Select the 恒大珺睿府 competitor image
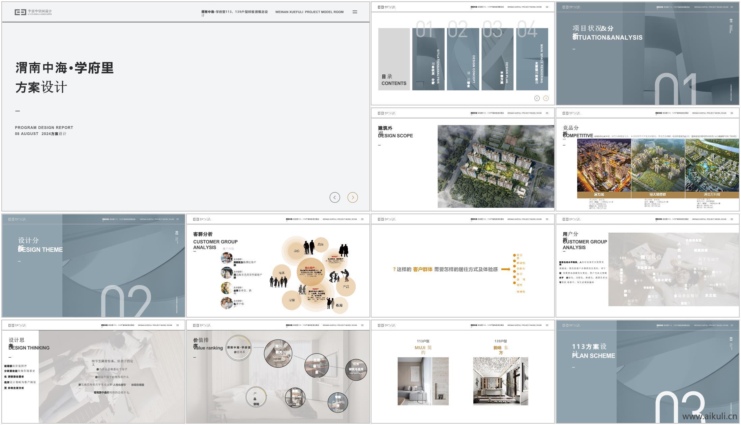This screenshot has height=425, width=741. tap(658, 165)
